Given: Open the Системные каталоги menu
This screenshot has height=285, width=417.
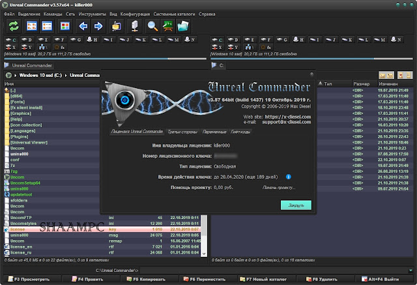Looking at the screenshot, I should click(x=174, y=14).
